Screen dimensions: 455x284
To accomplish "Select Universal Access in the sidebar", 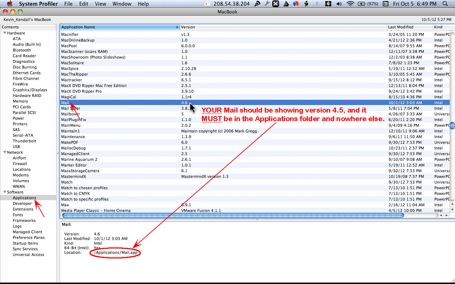I will (28, 255).
